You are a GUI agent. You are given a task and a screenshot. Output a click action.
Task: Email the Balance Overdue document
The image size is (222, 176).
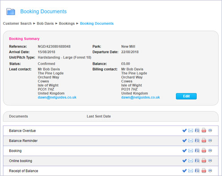point(190,130)
